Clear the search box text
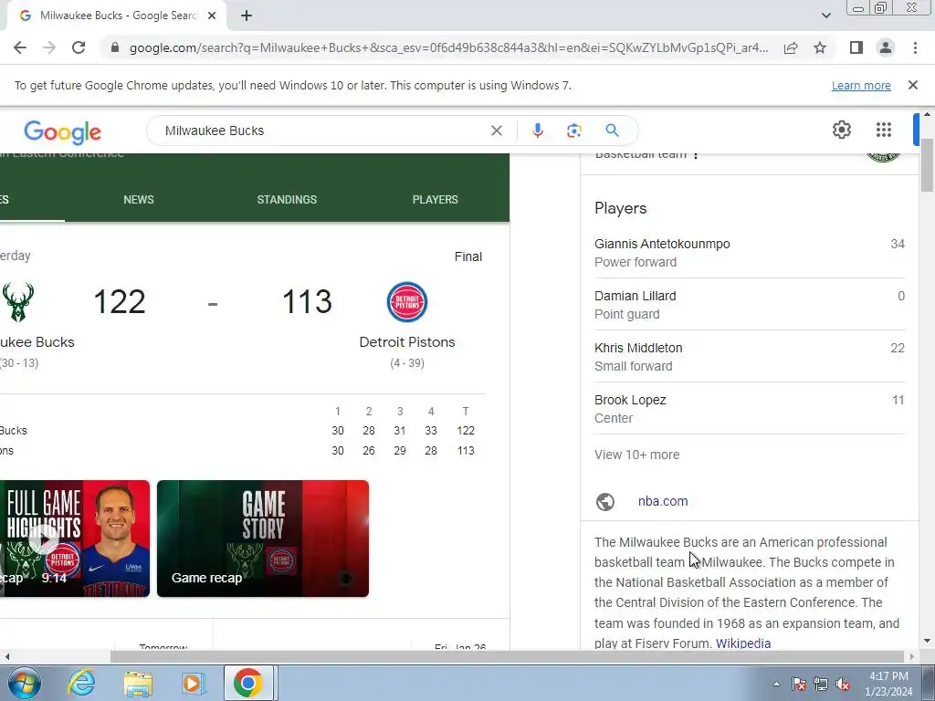The image size is (935, 701). [x=496, y=131]
